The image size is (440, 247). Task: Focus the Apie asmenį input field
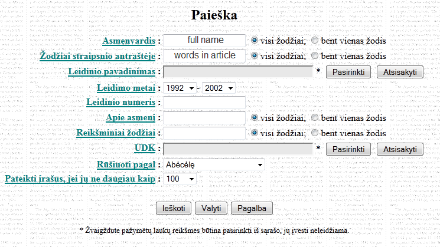[204, 118]
